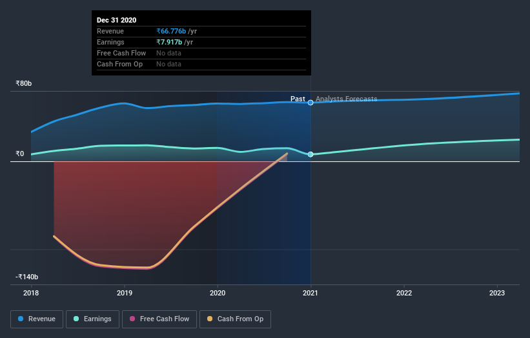Click the Revenue data point at 2021
530x338 pixels.
click(x=311, y=103)
